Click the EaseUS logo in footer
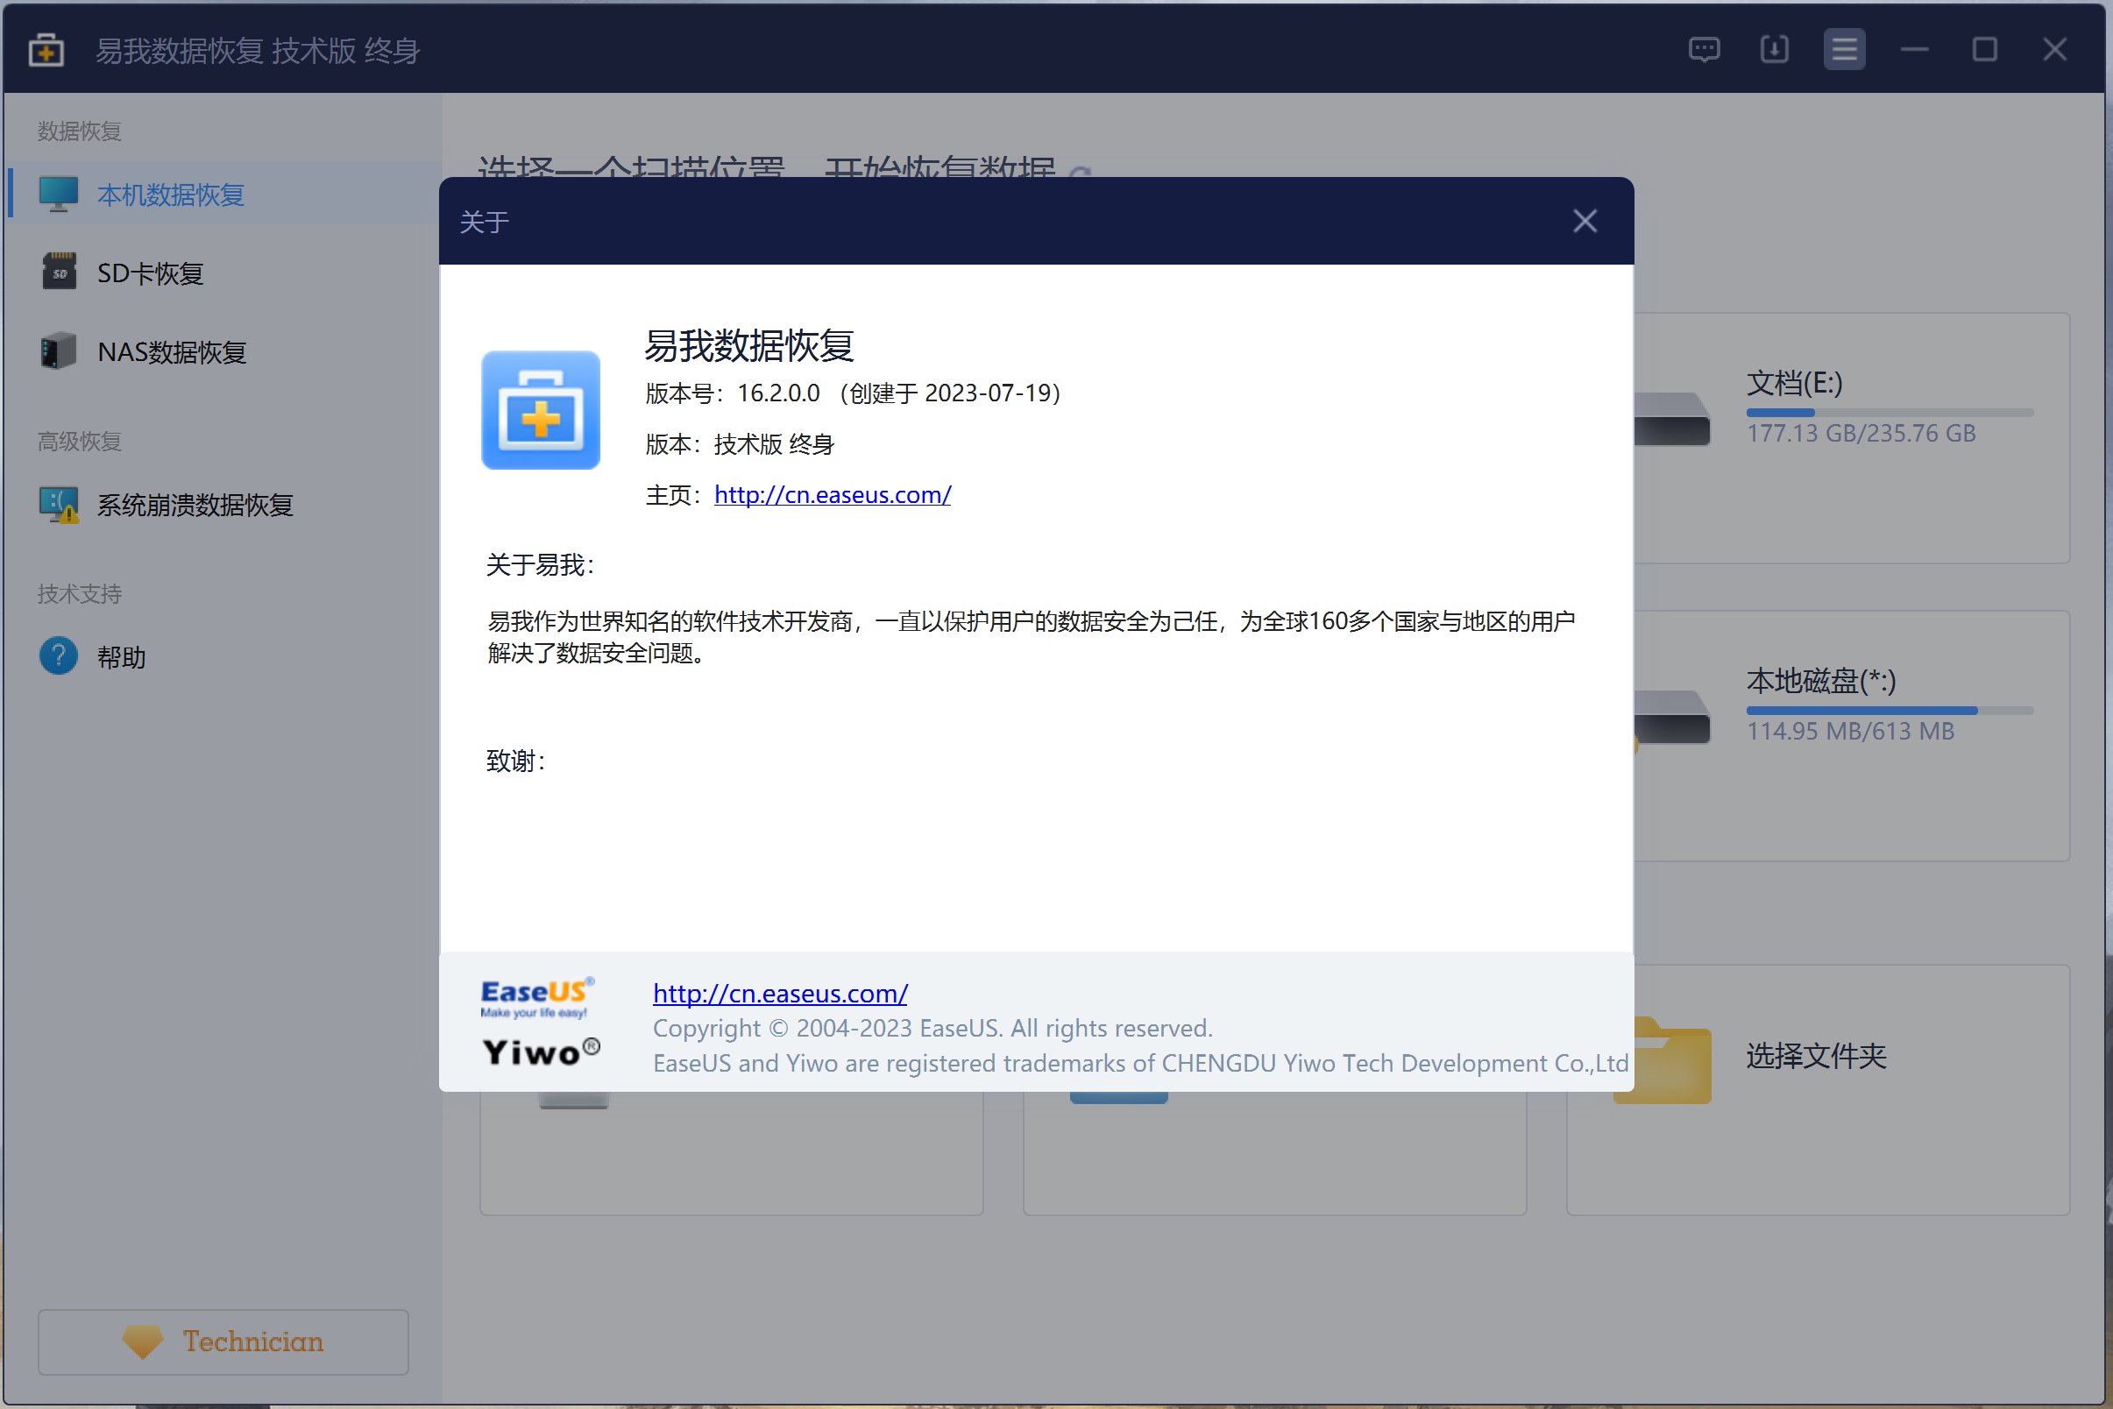2113x1409 pixels. (x=536, y=998)
